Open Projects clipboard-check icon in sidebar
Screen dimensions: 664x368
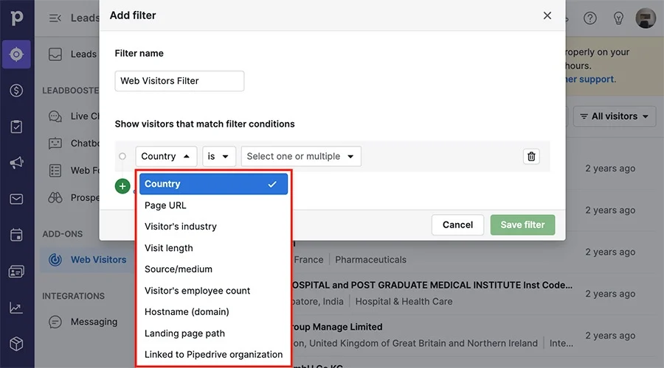pyautogui.click(x=16, y=127)
